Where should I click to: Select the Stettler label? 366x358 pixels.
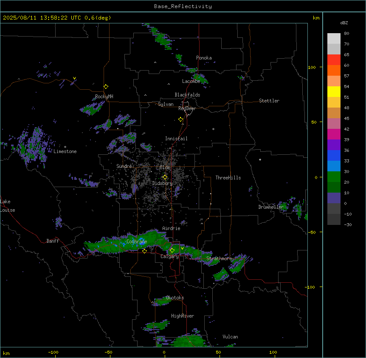pyautogui.click(x=269, y=101)
